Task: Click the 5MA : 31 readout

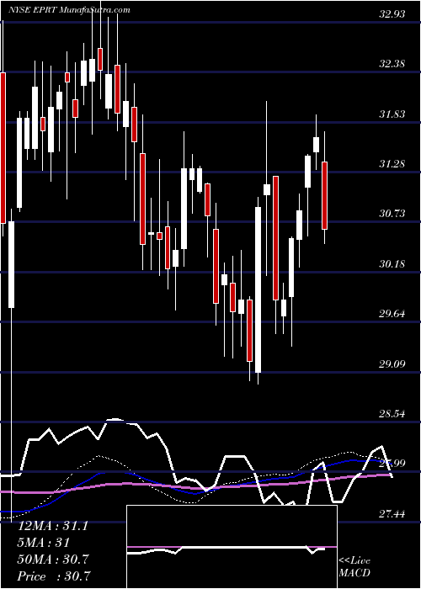Action: pos(45,543)
